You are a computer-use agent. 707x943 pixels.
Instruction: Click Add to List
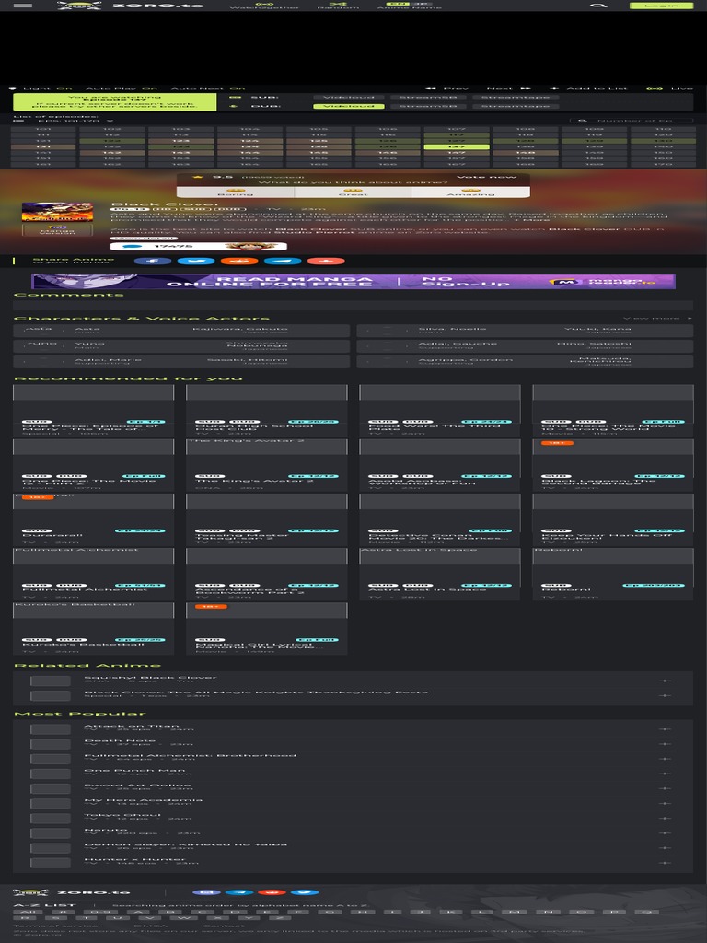[x=589, y=88]
